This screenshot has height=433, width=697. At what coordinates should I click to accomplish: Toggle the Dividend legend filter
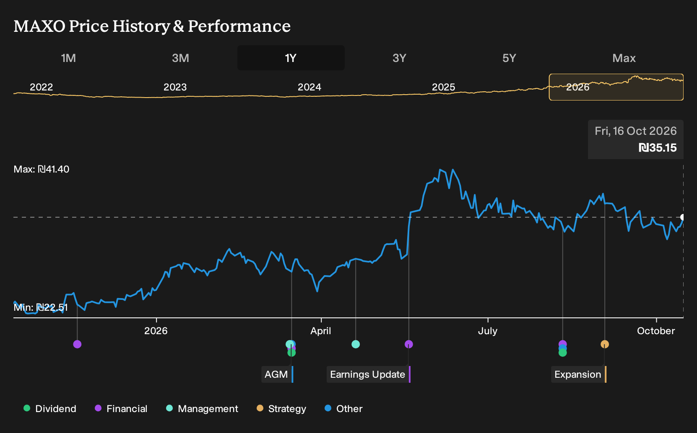(x=50, y=409)
